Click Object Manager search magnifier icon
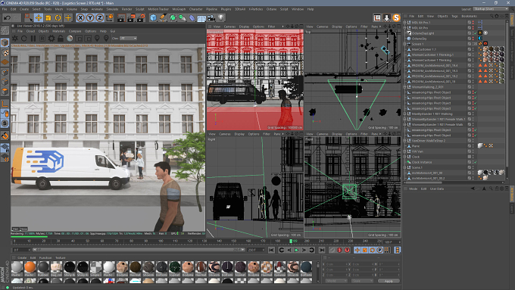This screenshot has height=290, width=515. 492,16
